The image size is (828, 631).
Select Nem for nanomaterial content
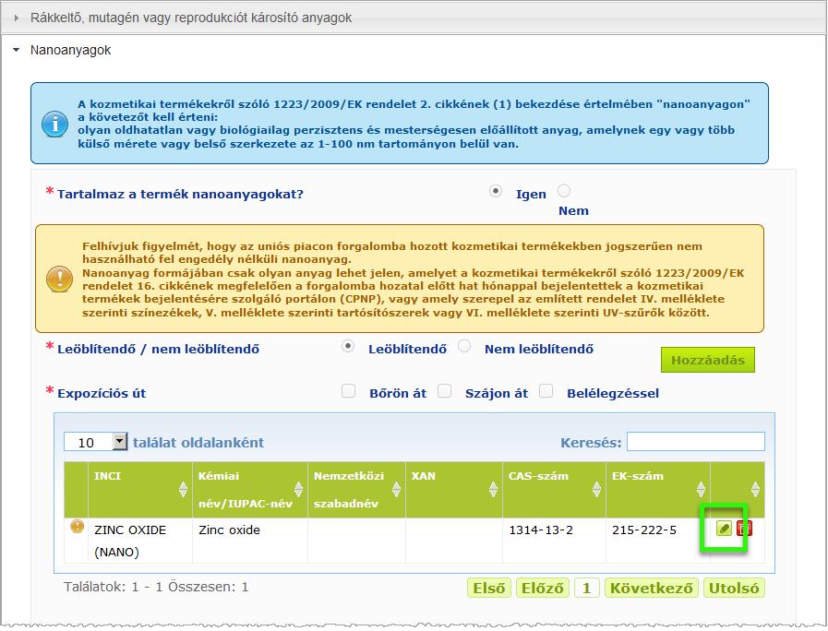(x=564, y=190)
